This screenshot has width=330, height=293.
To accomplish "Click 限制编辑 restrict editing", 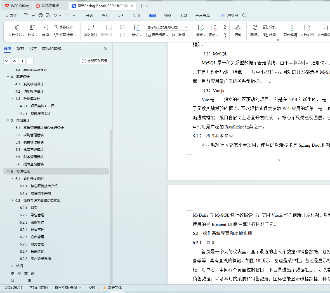I will point(290,31).
